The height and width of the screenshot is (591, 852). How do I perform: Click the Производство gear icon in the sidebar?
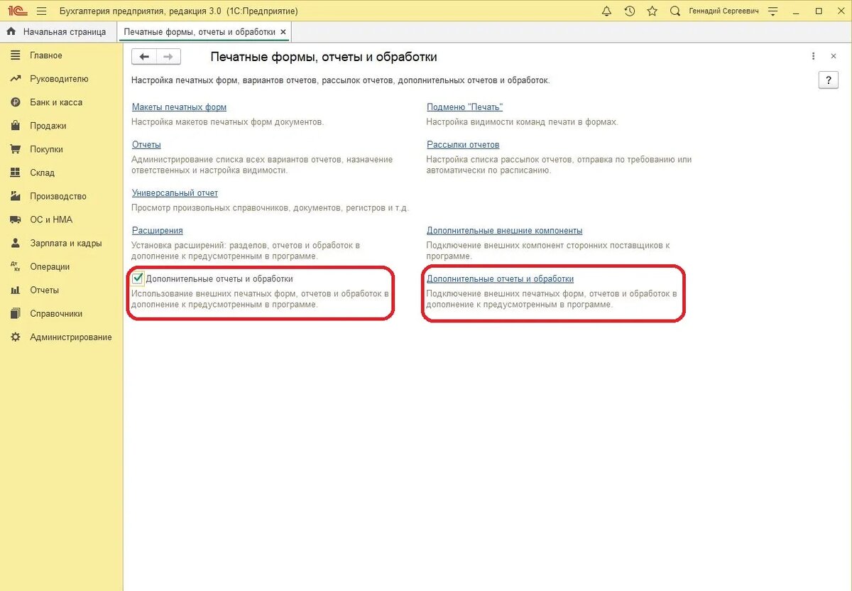(15, 196)
